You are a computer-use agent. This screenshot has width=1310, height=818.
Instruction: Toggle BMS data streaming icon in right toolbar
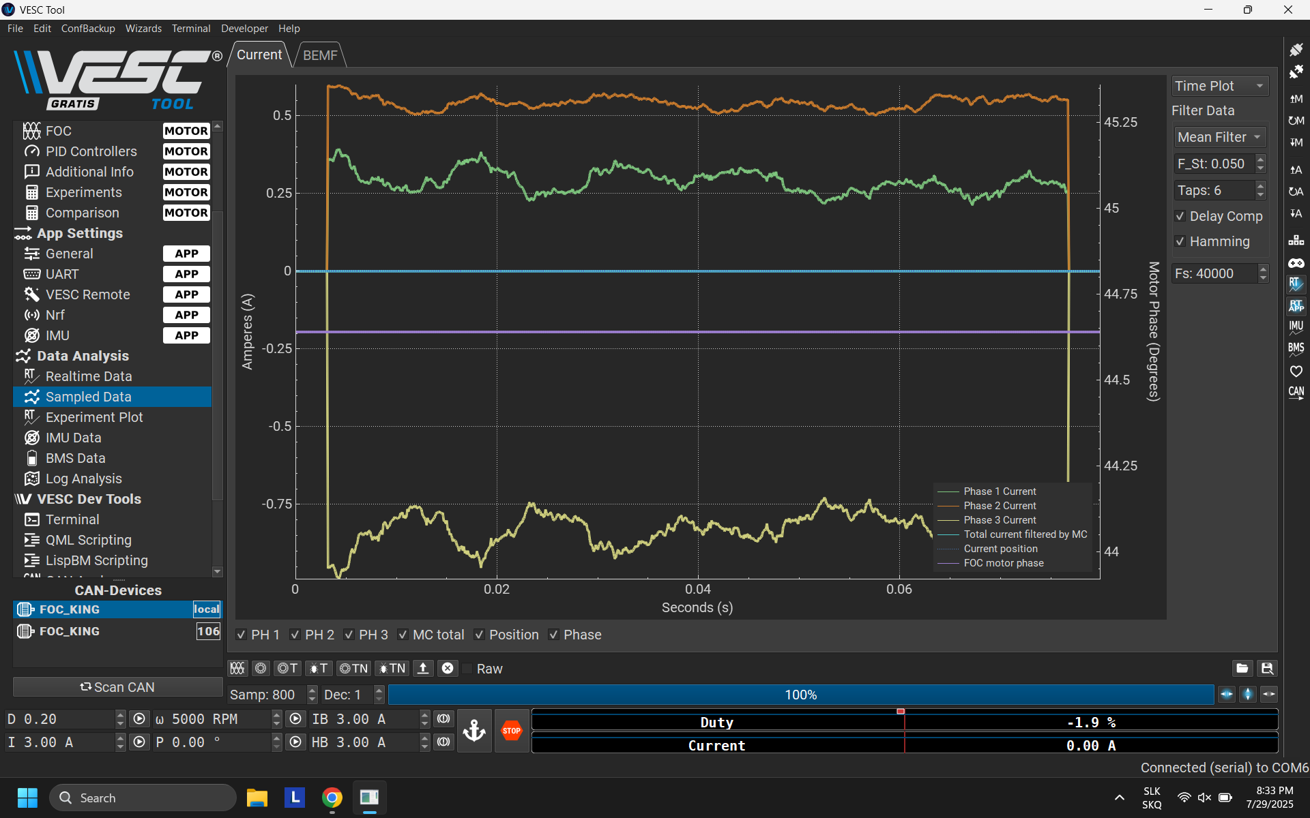[x=1296, y=349]
